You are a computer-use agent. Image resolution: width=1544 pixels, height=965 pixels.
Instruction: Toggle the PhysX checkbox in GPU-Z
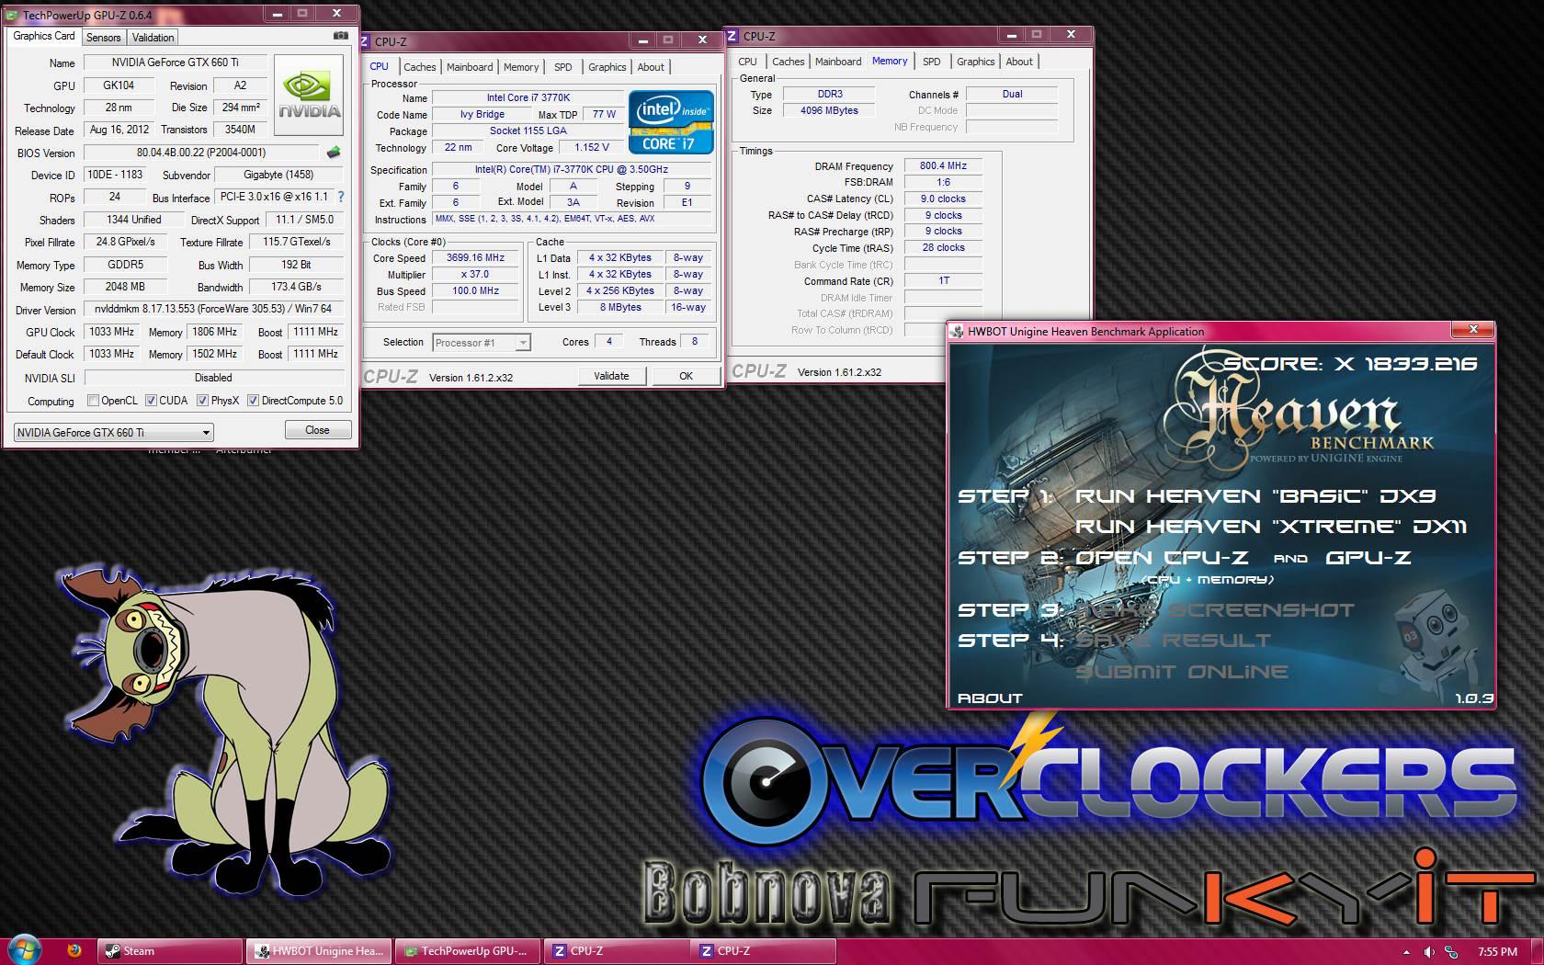(202, 401)
